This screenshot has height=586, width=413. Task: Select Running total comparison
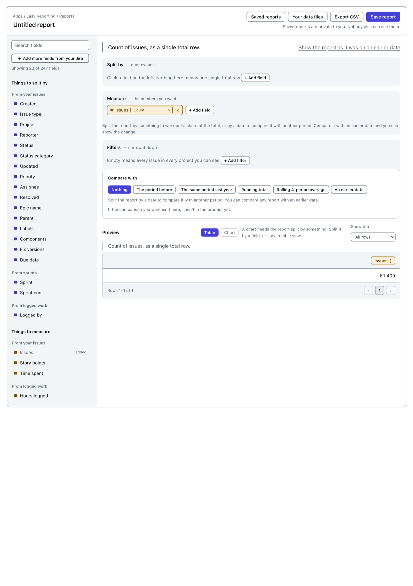pos(254,190)
